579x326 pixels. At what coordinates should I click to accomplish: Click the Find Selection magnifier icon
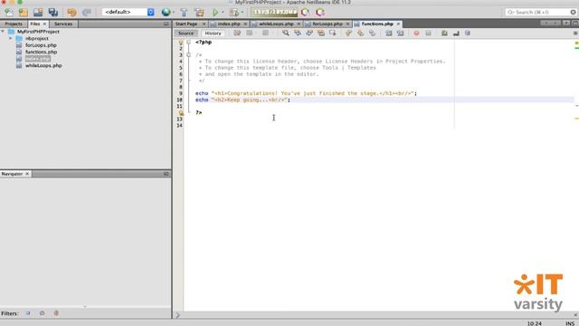tap(286, 34)
